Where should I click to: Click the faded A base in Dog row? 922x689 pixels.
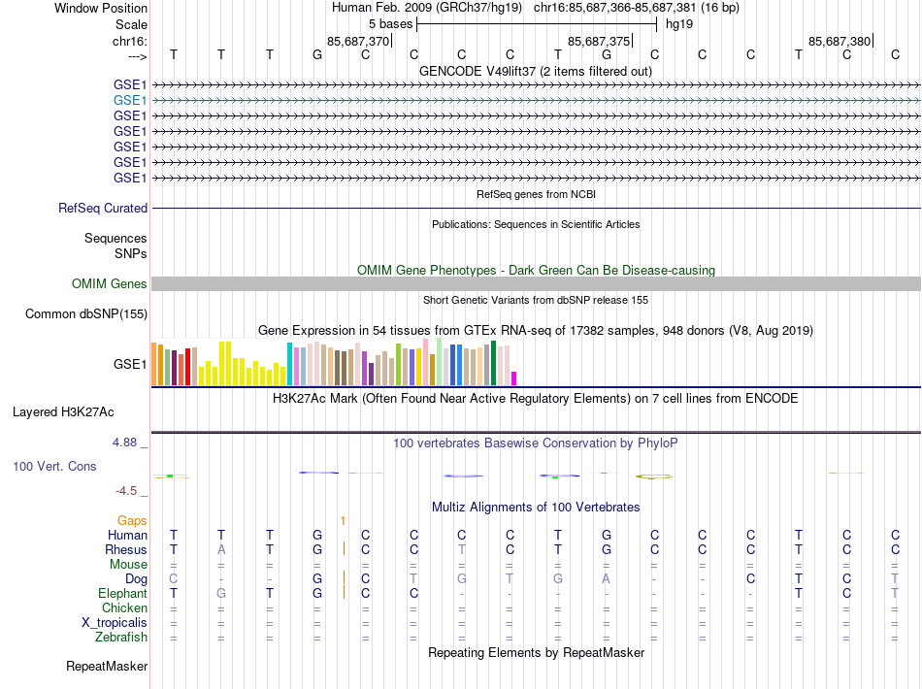pyautogui.click(x=606, y=579)
